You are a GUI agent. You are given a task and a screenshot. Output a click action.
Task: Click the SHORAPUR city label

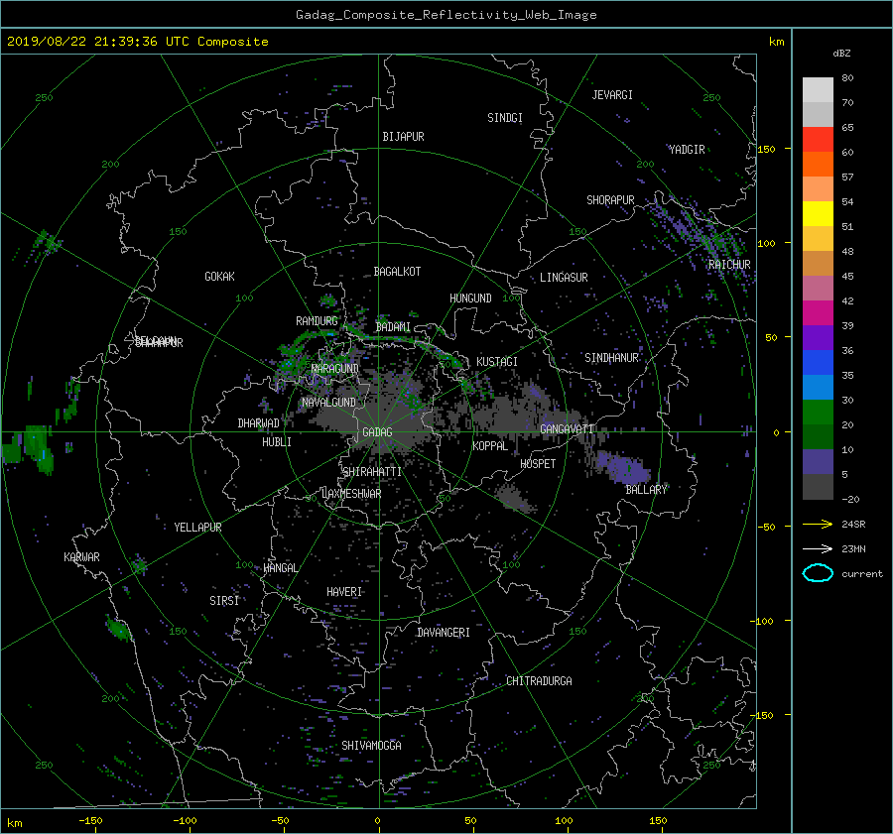(610, 200)
